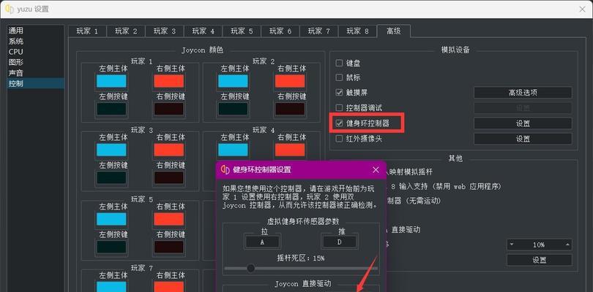This screenshot has width=593, height=292.
Task: Select 控制 in the settings sidebar
Action: (36, 83)
